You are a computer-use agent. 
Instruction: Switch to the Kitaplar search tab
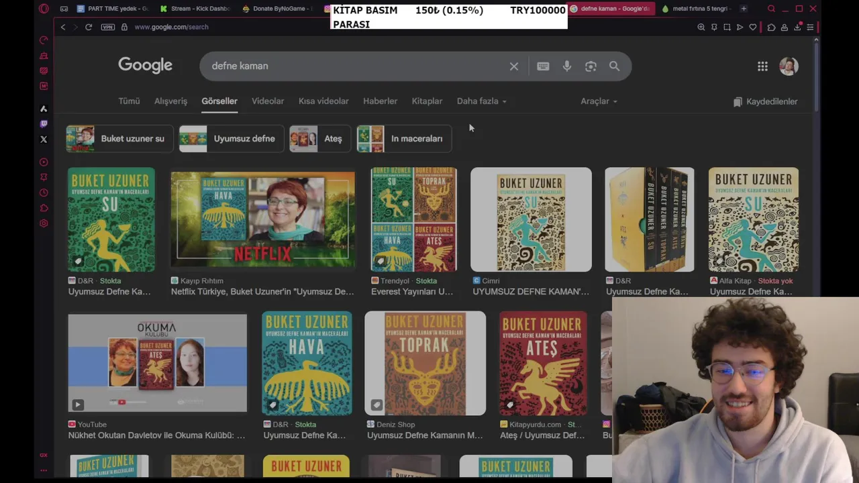click(427, 101)
